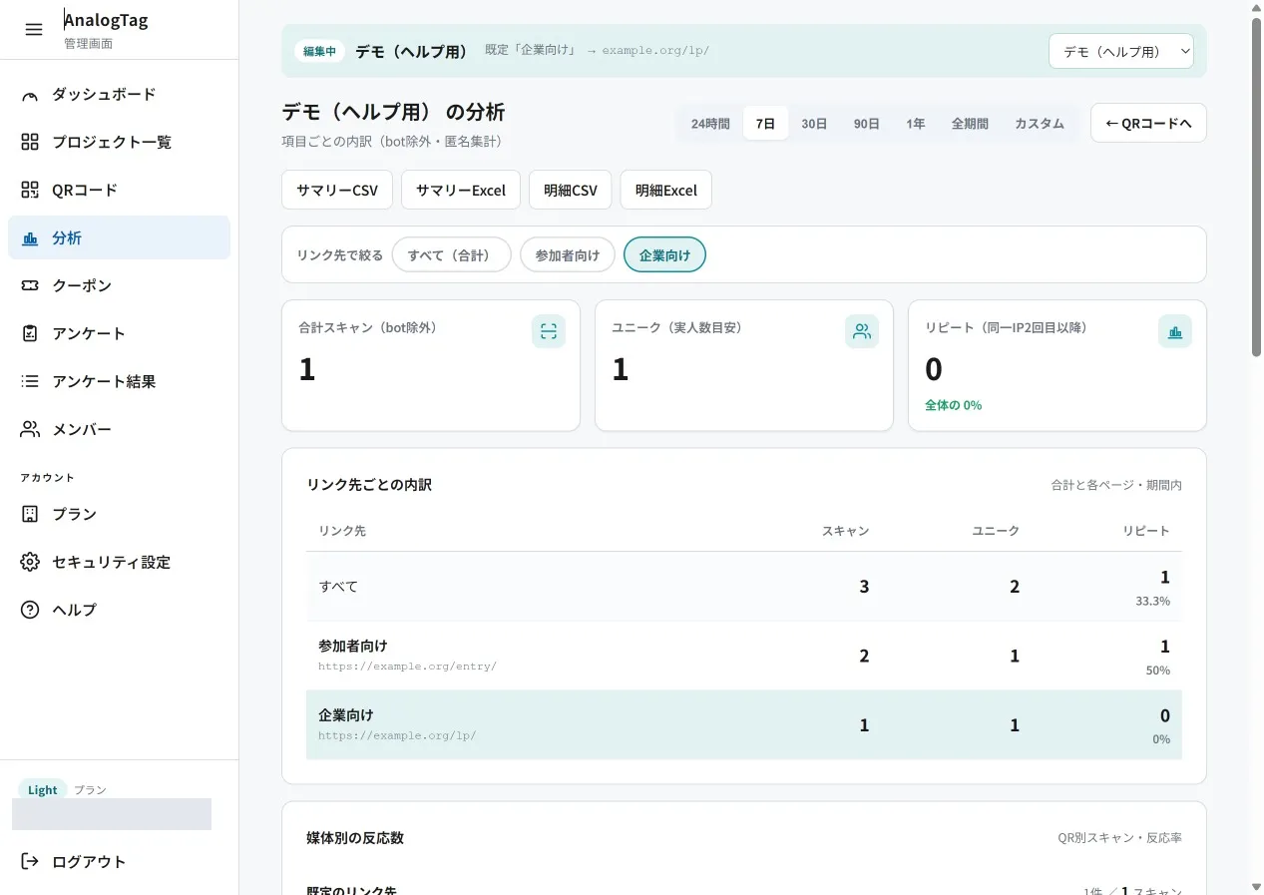Image resolution: width=1264 pixels, height=895 pixels.
Task: Click the page vertical scrollbar thumb
Action: (1257, 187)
